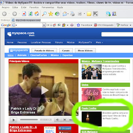Open Fóruns navigation link
This screenshot has width=133, height=133.
click(x=59, y=43)
